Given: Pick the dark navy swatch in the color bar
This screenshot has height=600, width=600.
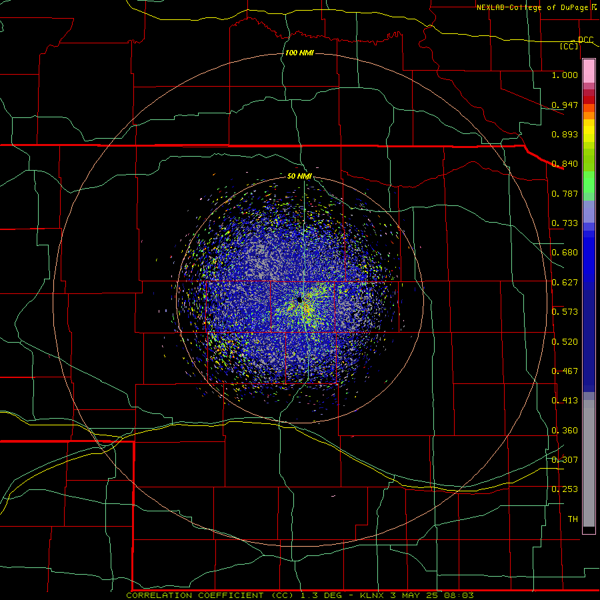Looking at the screenshot, I should click(x=589, y=341).
